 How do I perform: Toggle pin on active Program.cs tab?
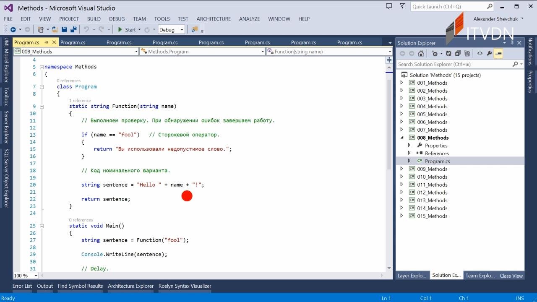tap(47, 42)
